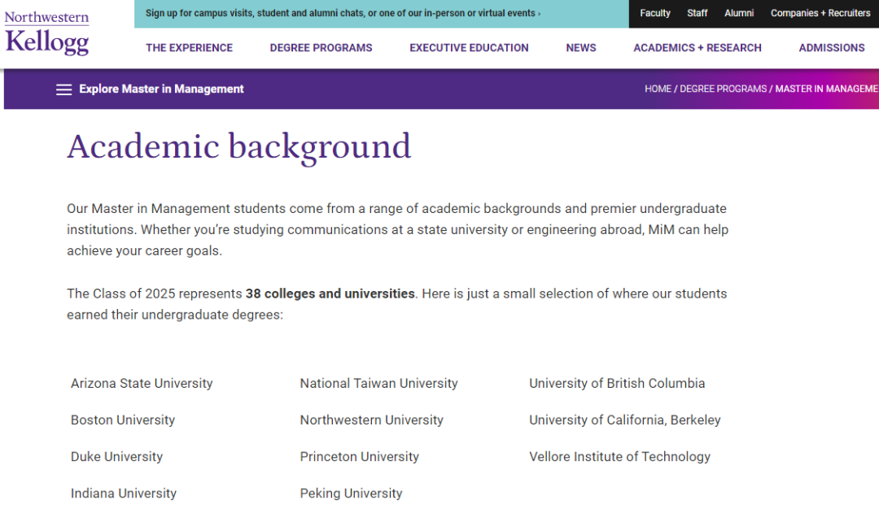Screen dimensions: 879x522
Task: Click the Faculty link in top bar
Action: pos(655,13)
